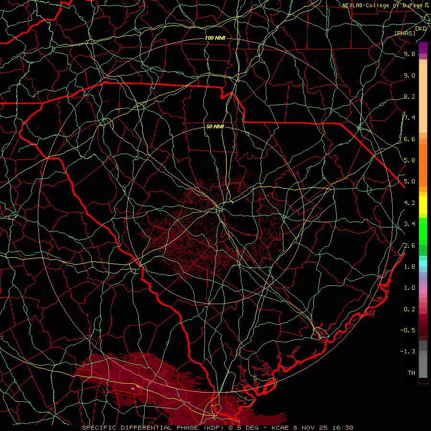The height and width of the screenshot is (431, 431).
Task: Select the 9.8 value on the color scale
Action: point(409,54)
